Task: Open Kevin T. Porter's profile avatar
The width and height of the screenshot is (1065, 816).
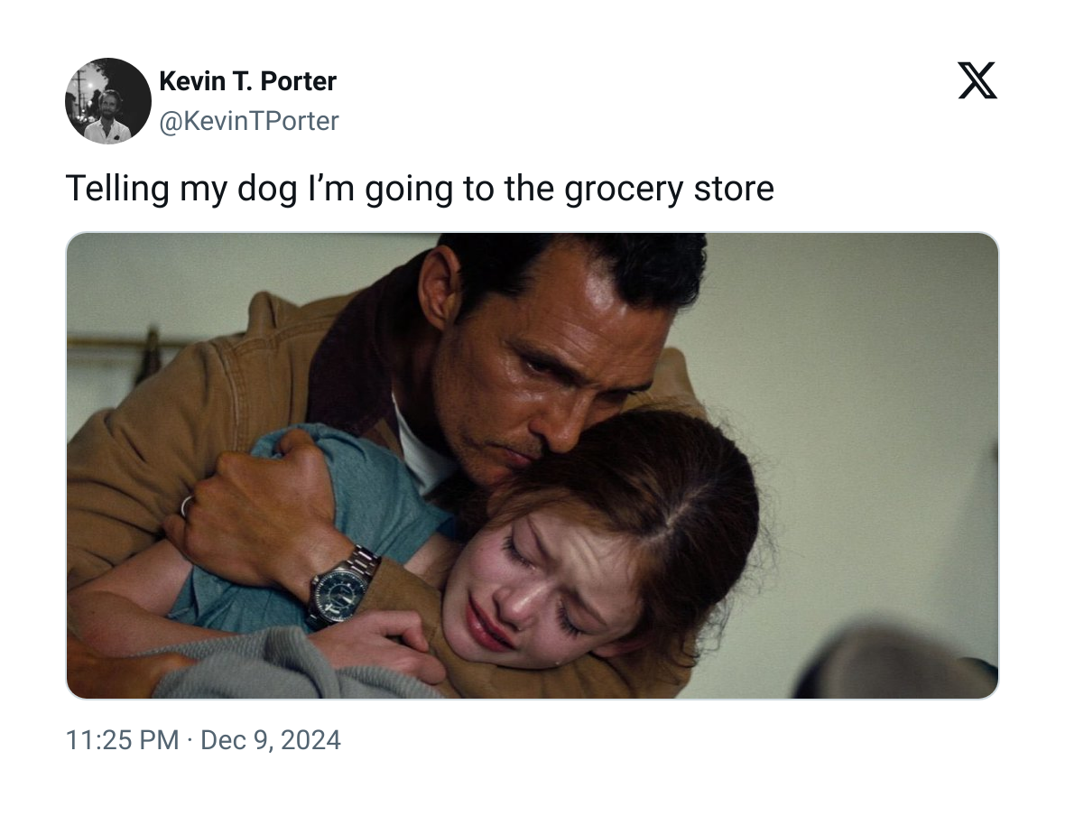Action: (108, 100)
